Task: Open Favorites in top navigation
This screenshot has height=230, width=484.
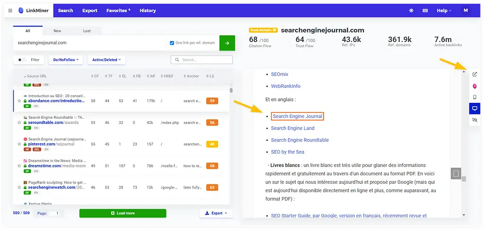Action: [118, 10]
